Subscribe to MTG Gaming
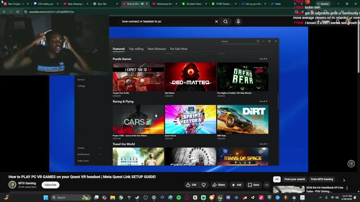The height and width of the screenshot is (202, 360). [50, 185]
